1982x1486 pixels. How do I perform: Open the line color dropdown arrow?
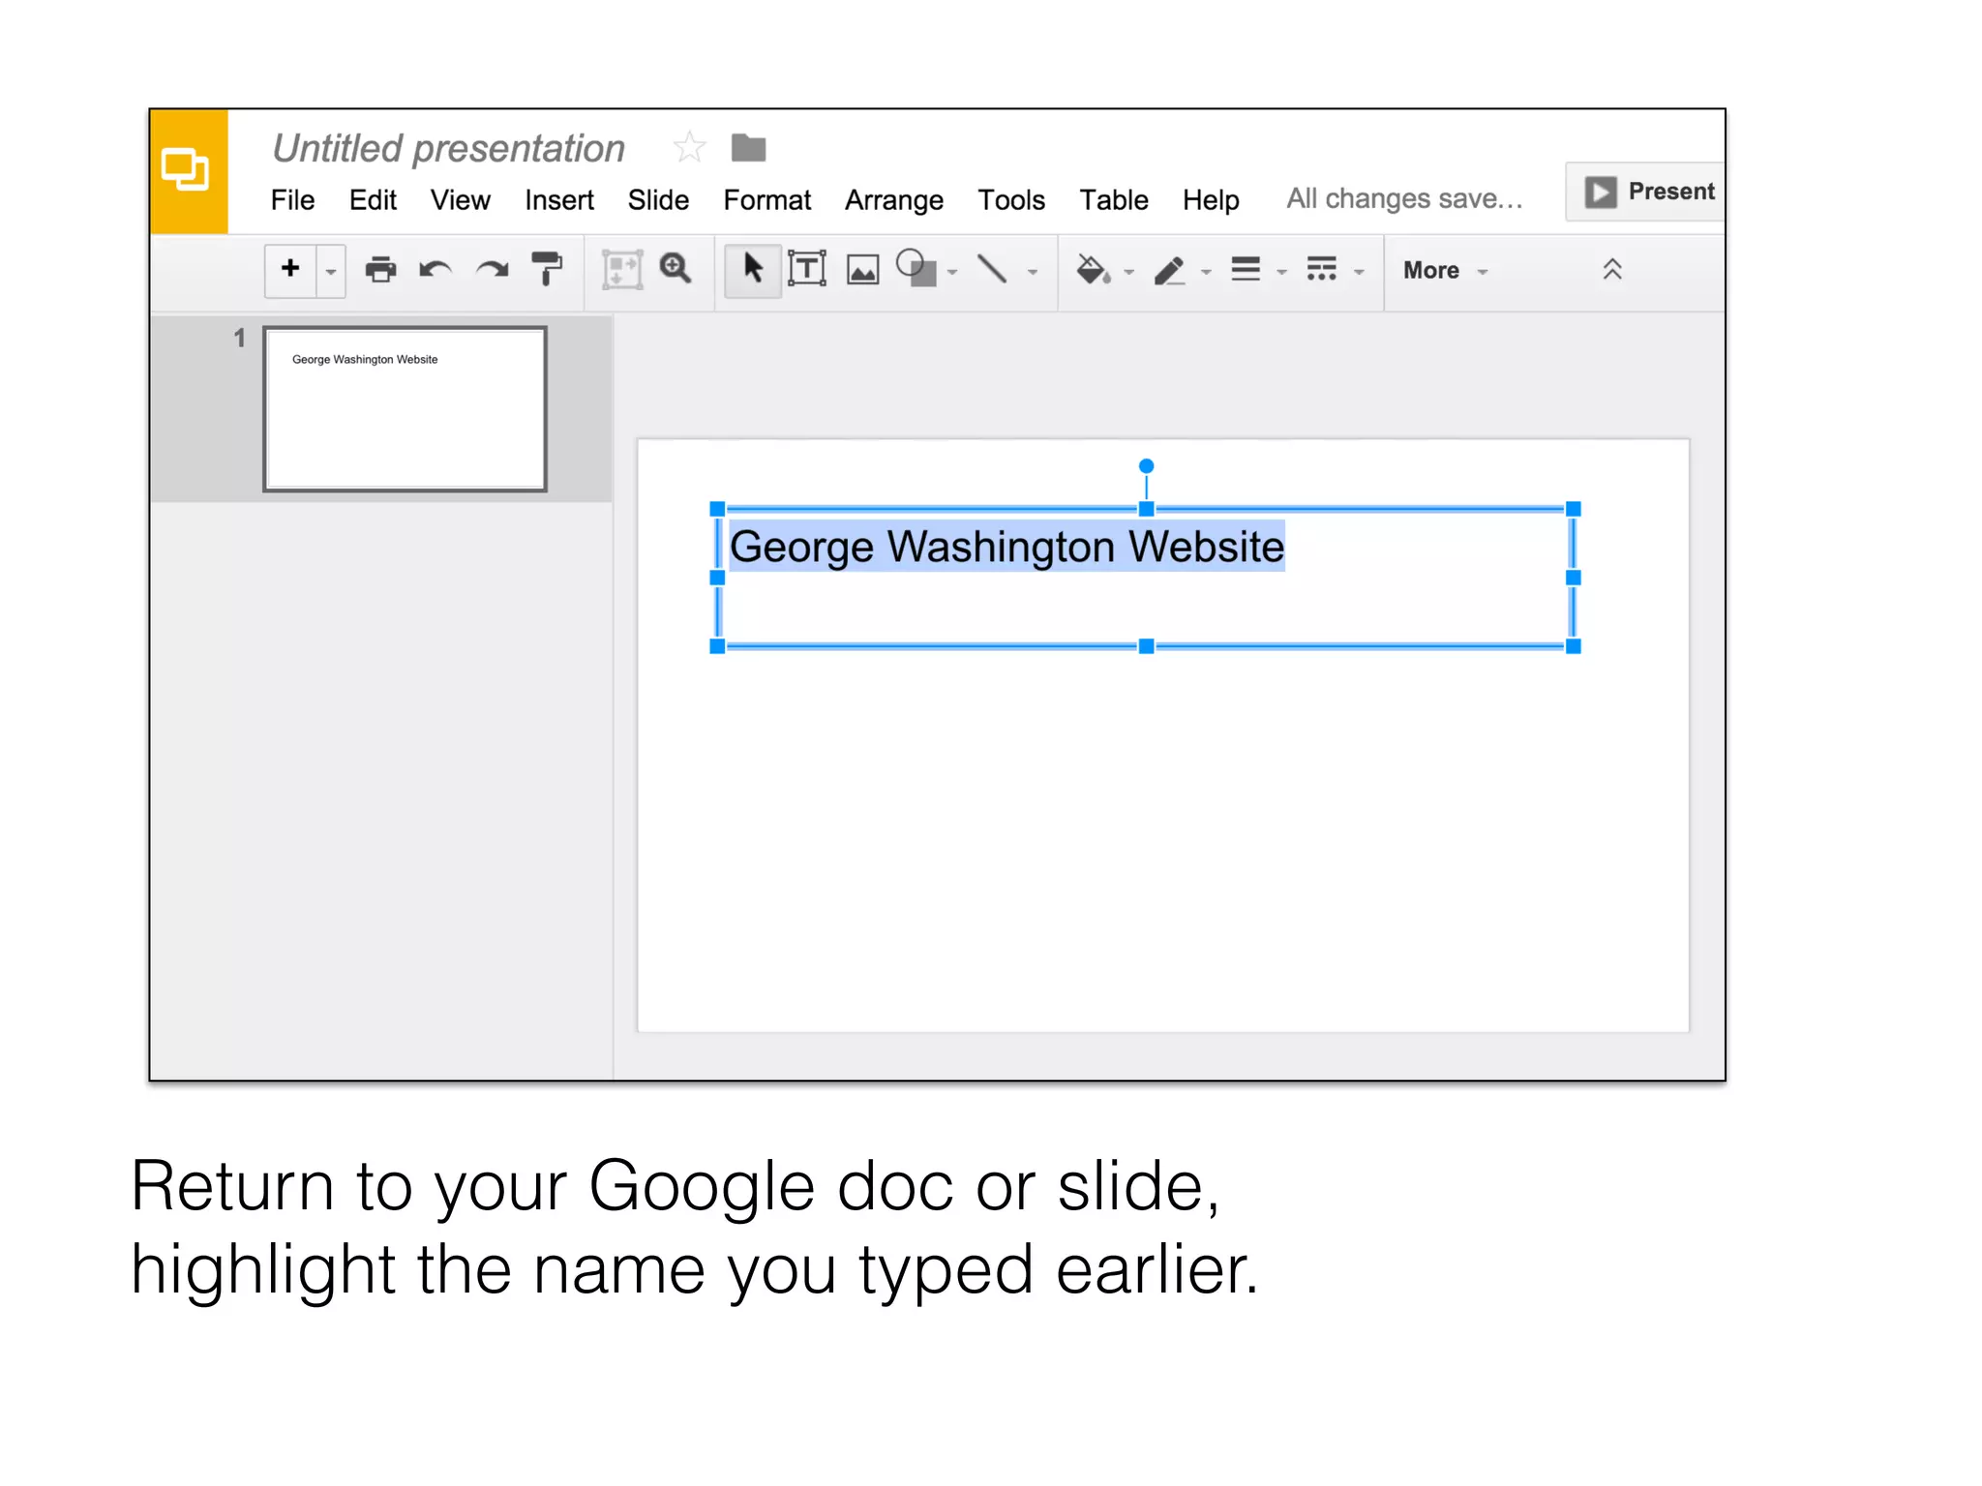pyautogui.click(x=1206, y=272)
